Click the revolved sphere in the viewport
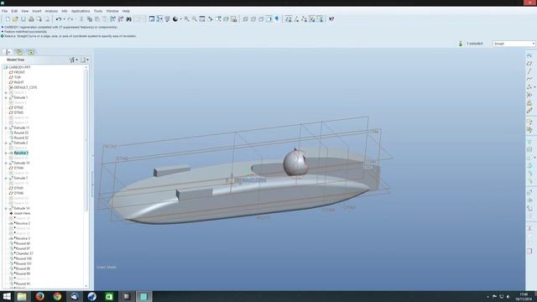The width and height of the screenshot is (537, 302). (x=295, y=163)
